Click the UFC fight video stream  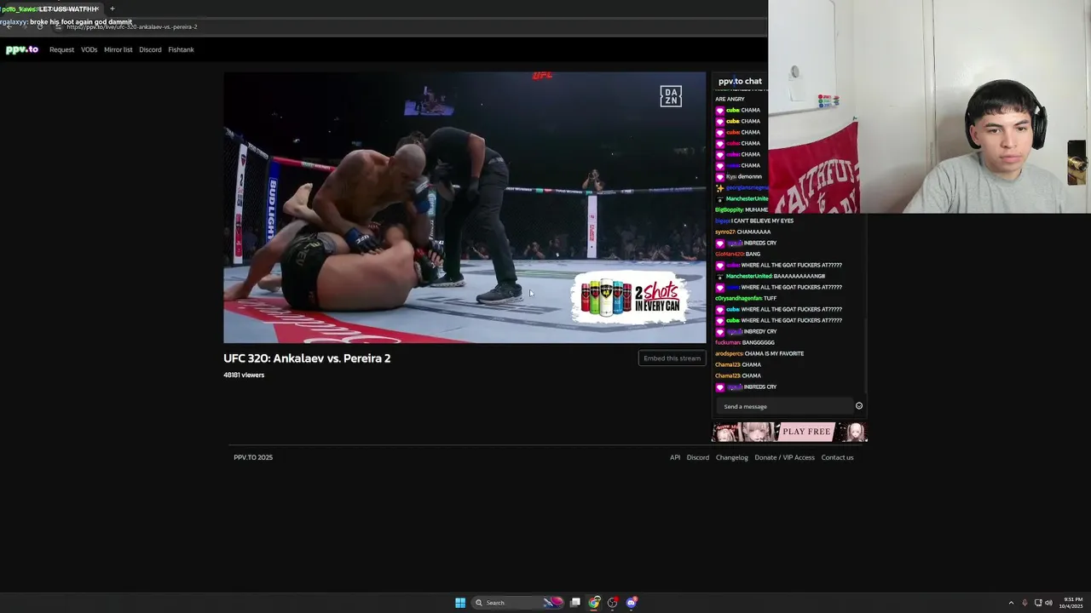[x=465, y=208]
